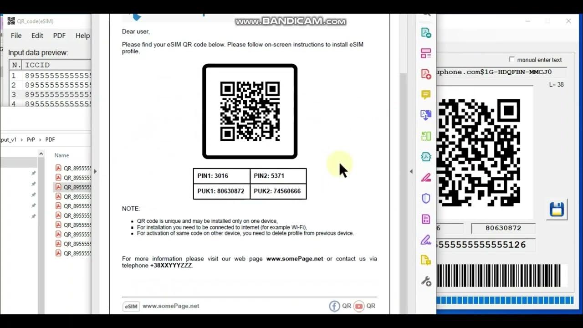The height and width of the screenshot is (328, 583).
Task: Select row 2 in Input data preview
Action: point(50,85)
